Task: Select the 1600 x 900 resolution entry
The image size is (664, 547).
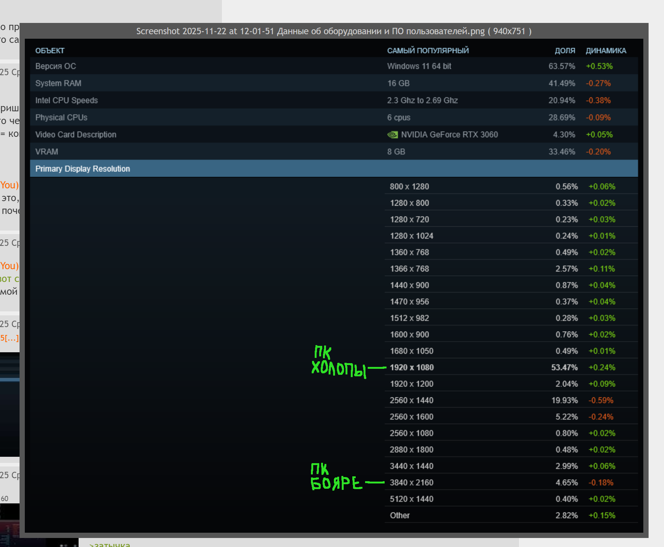Action: tap(409, 335)
